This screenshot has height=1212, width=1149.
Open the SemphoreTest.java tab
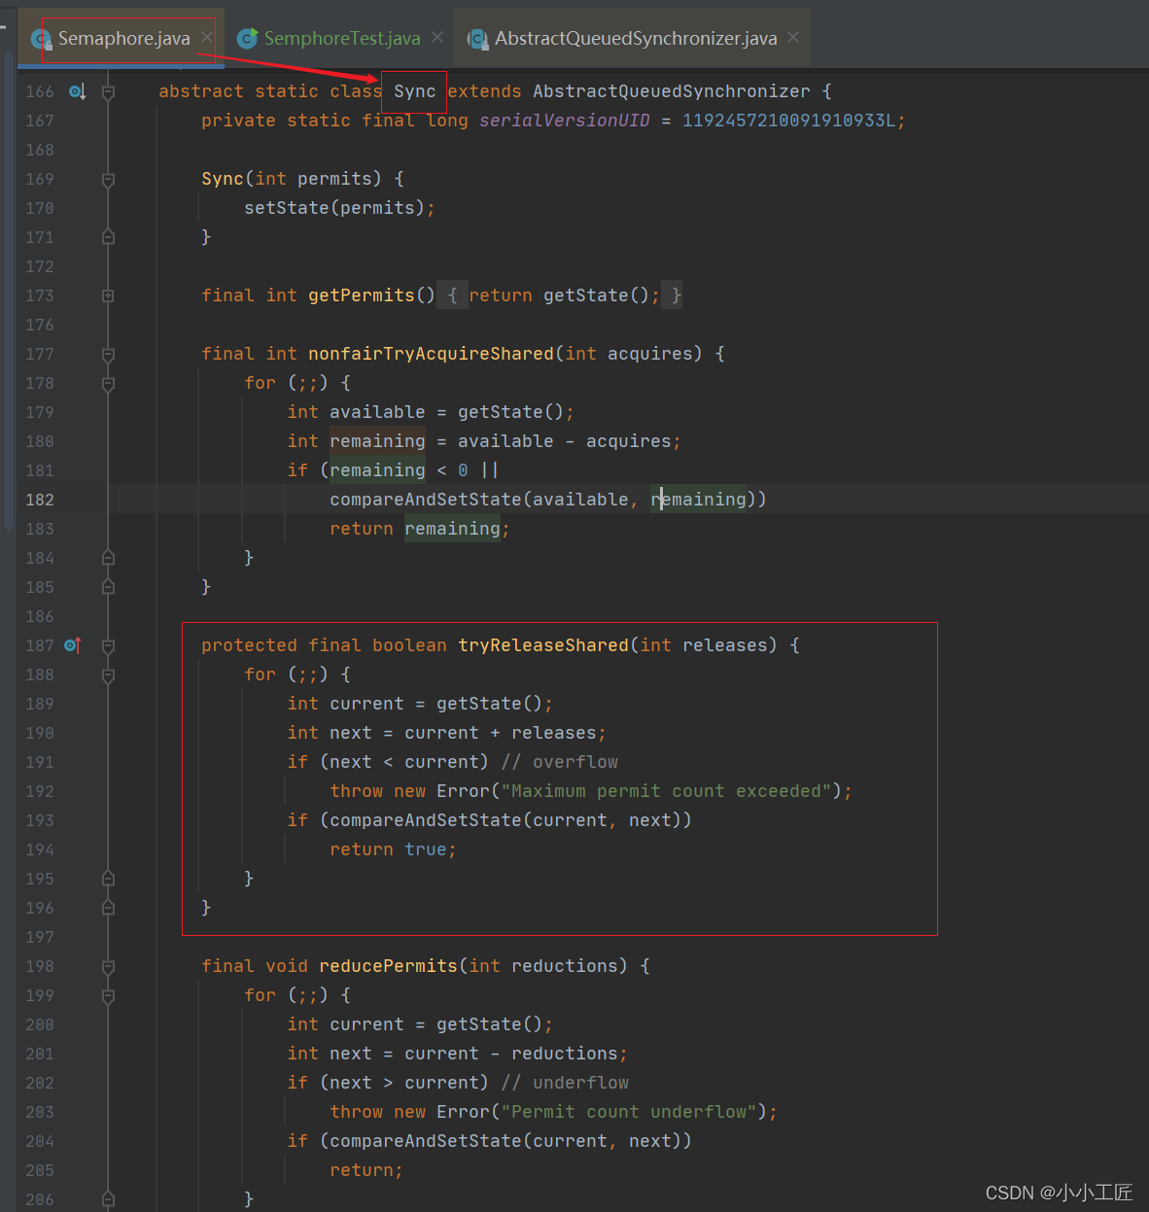(x=342, y=38)
